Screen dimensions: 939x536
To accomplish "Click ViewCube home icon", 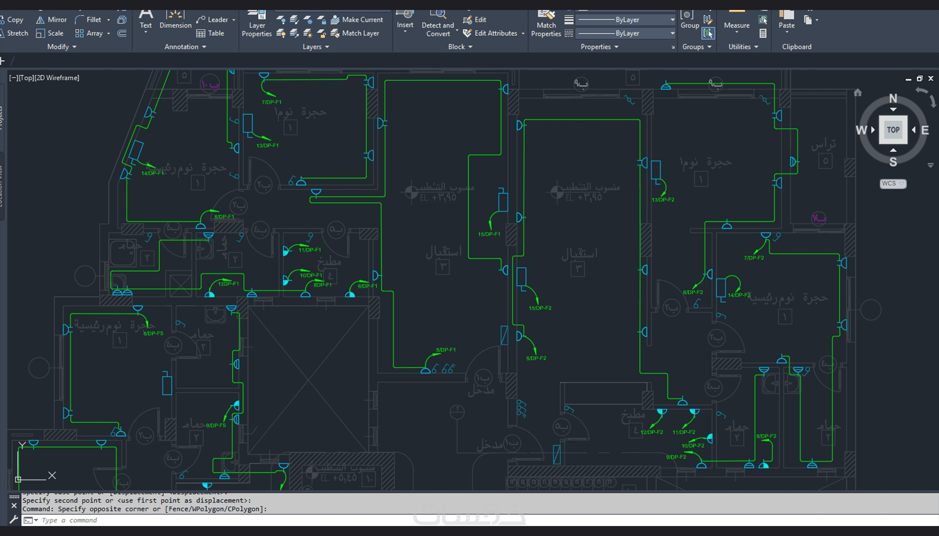I will click(857, 92).
